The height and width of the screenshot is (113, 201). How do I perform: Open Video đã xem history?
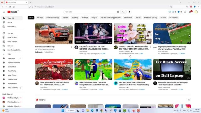tap(12, 37)
